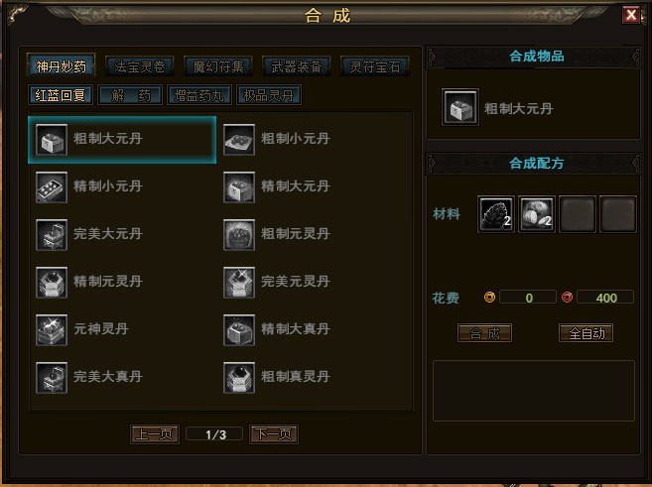Click the 全自动 auto-craft button
Image resolution: width=652 pixels, height=487 pixels.
click(x=586, y=333)
